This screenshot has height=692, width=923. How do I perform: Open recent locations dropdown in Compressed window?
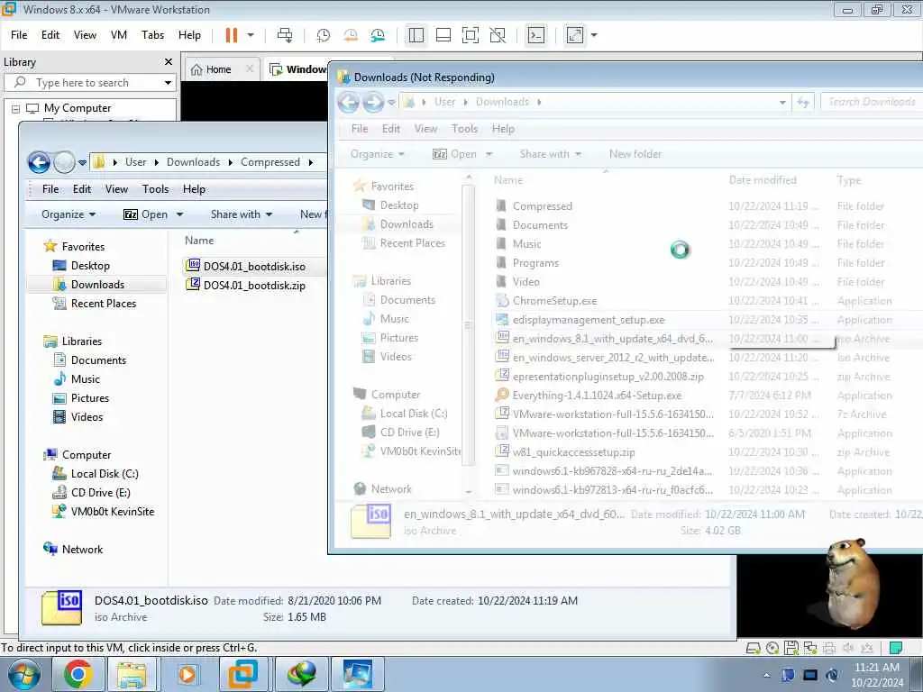click(x=82, y=162)
